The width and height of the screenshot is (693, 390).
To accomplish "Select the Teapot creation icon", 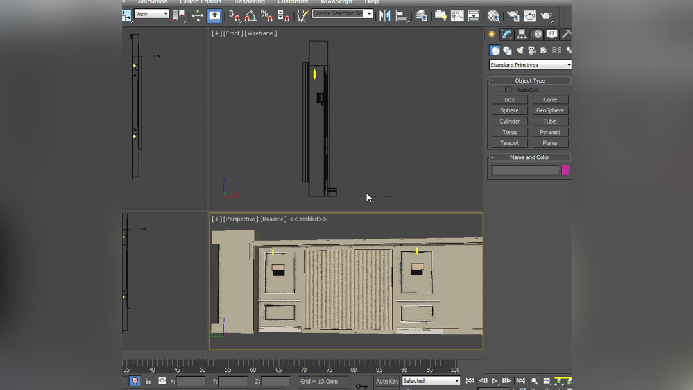I will coord(509,142).
